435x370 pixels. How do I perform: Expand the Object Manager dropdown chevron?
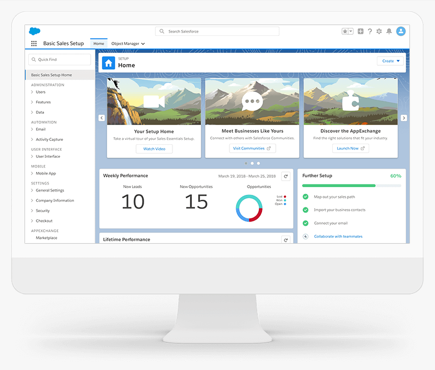click(x=143, y=44)
